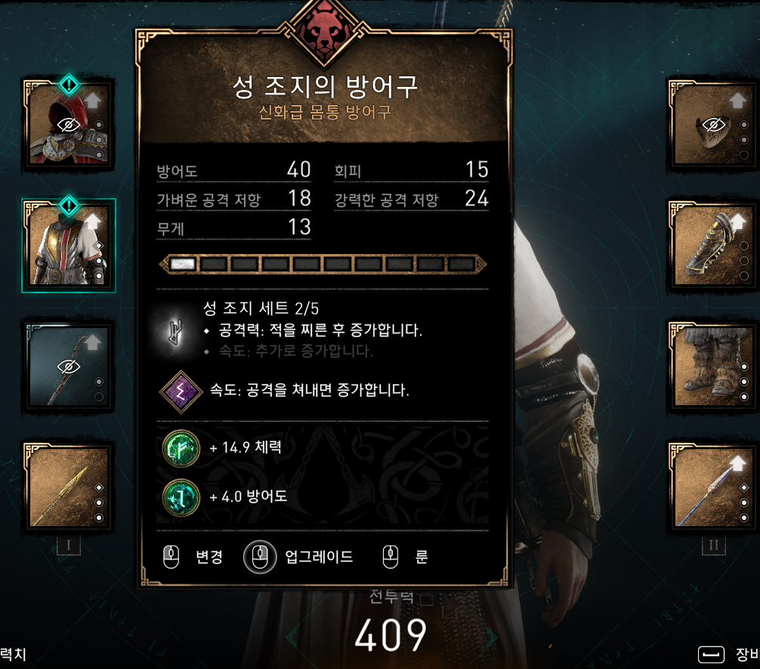Screen dimensions: 760x669
Task: Click the left arrow beside 409 power
Action: coord(292,637)
